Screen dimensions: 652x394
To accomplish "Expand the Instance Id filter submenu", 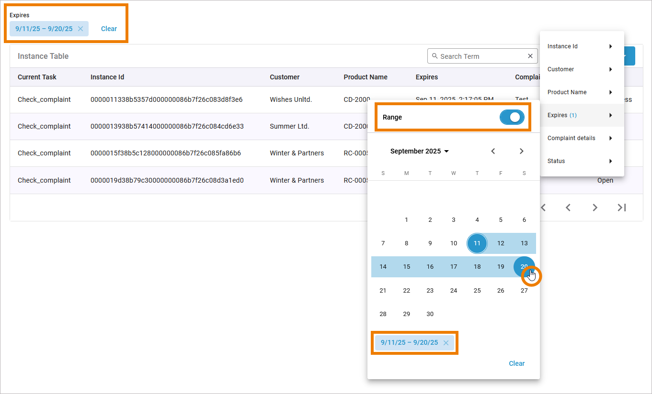I will point(582,46).
